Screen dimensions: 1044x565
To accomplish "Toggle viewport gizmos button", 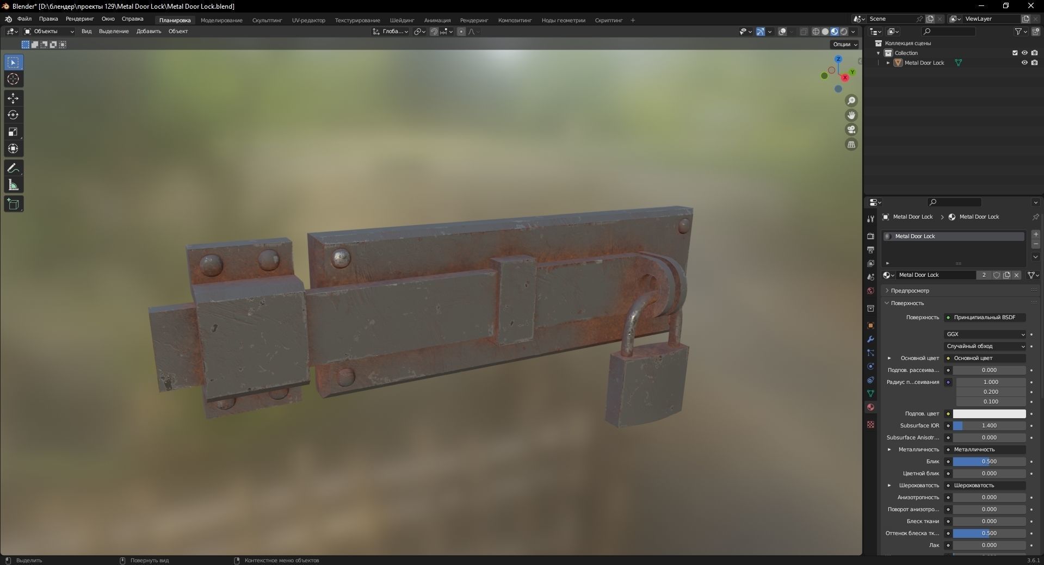I will 761,32.
